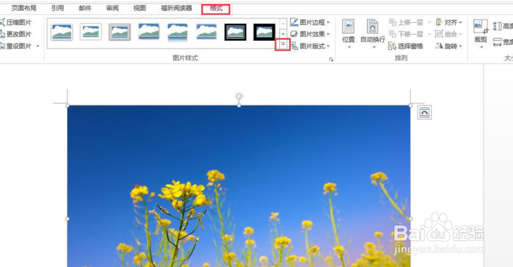
Task: Expand the 裁剪 crop dropdown arrow
Action: tap(481, 47)
